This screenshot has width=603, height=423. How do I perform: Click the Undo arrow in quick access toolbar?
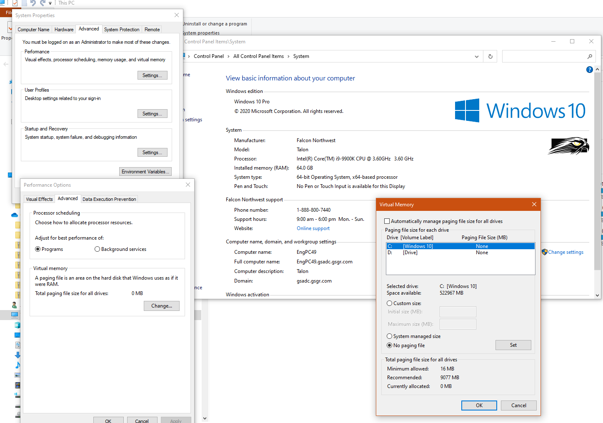click(x=33, y=3)
